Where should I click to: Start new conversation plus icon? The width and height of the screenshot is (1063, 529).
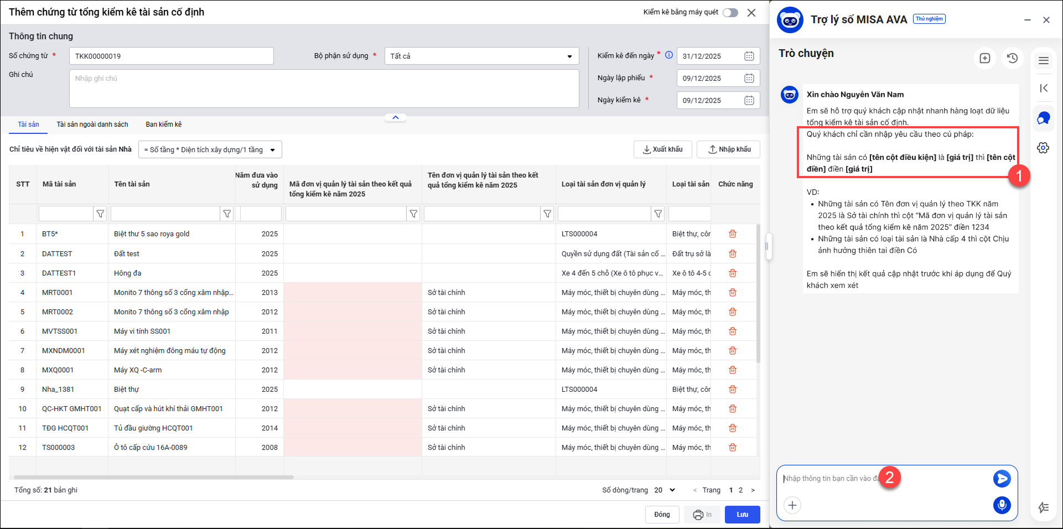984,58
